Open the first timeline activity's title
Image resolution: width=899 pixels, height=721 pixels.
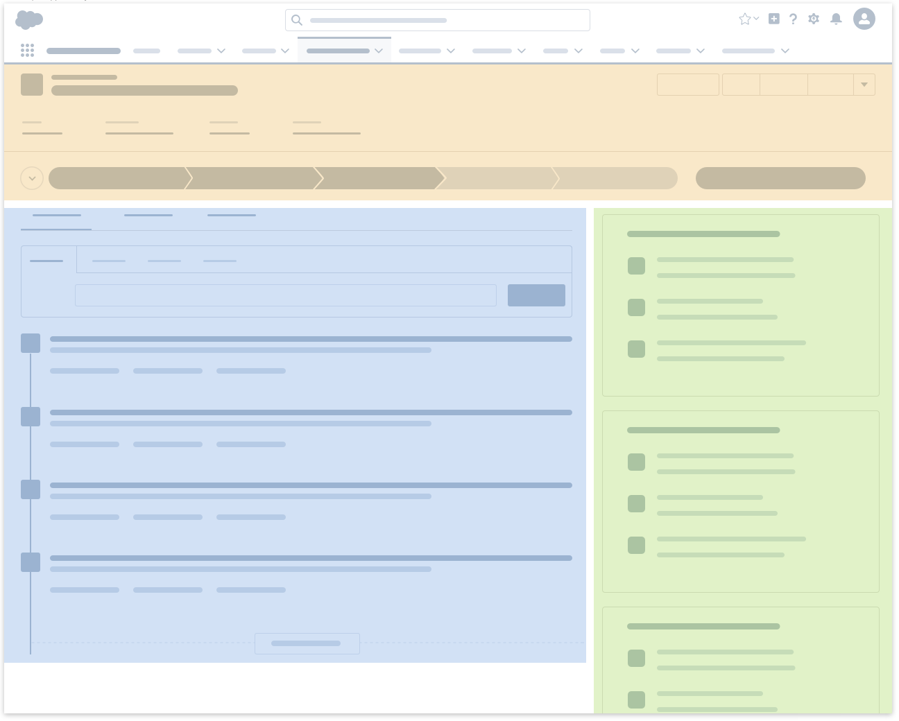click(311, 339)
